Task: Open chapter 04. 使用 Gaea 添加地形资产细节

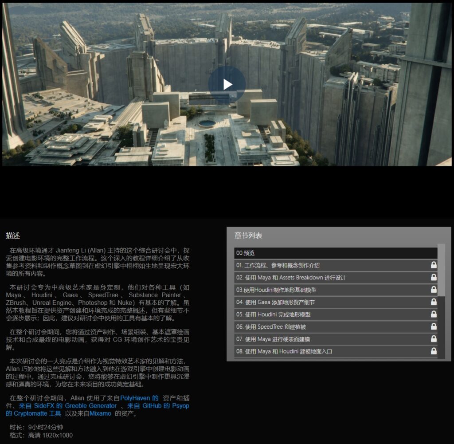Action: [336, 302]
